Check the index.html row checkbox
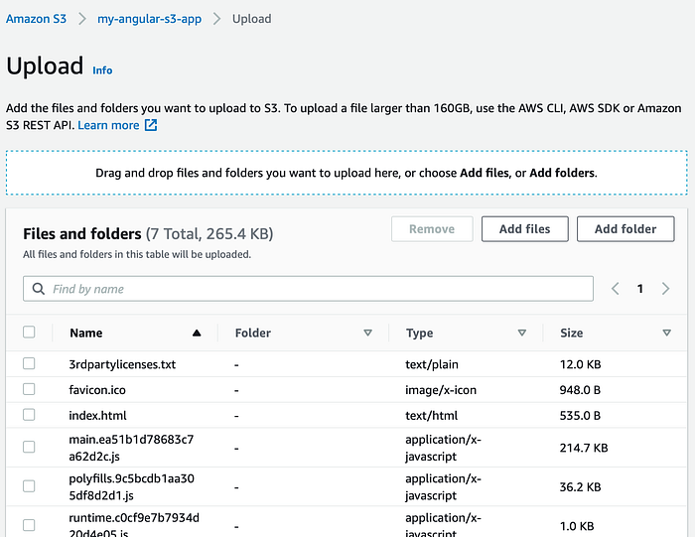 coord(29,415)
